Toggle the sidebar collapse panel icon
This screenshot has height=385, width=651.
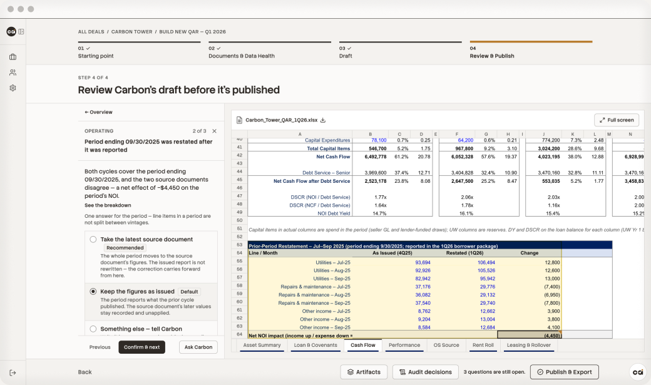pos(21,31)
